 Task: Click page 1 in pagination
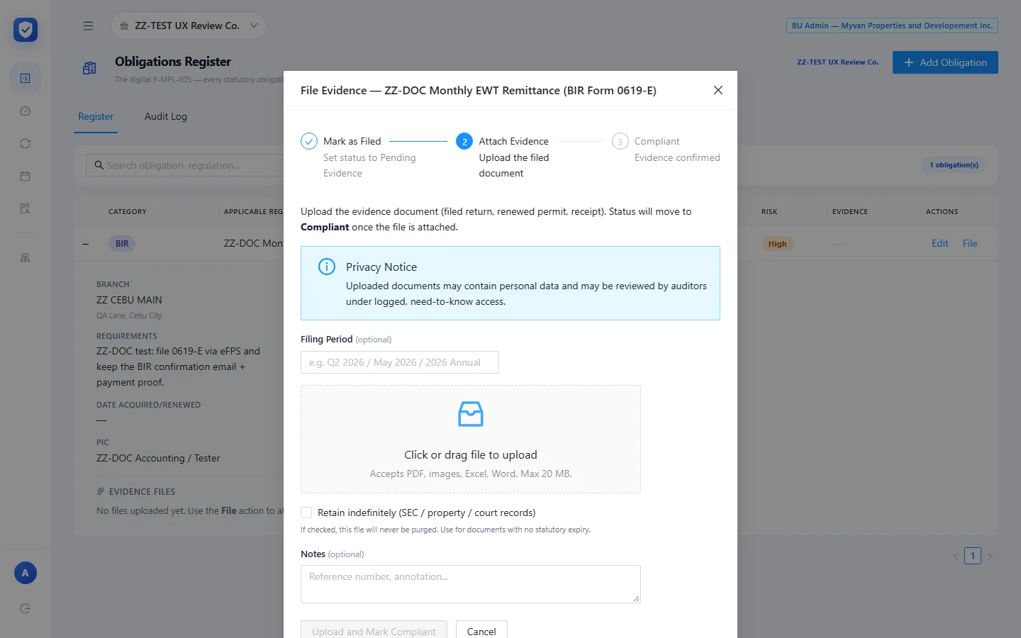tap(973, 556)
